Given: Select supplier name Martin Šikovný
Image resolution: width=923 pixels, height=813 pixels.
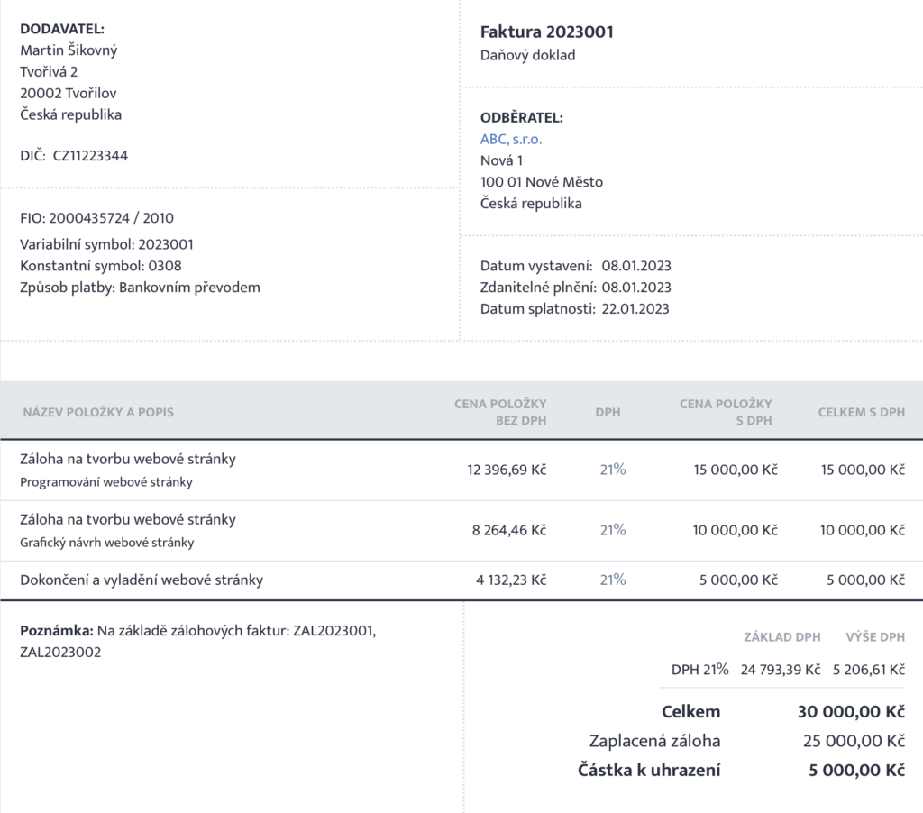Looking at the screenshot, I should 69,50.
